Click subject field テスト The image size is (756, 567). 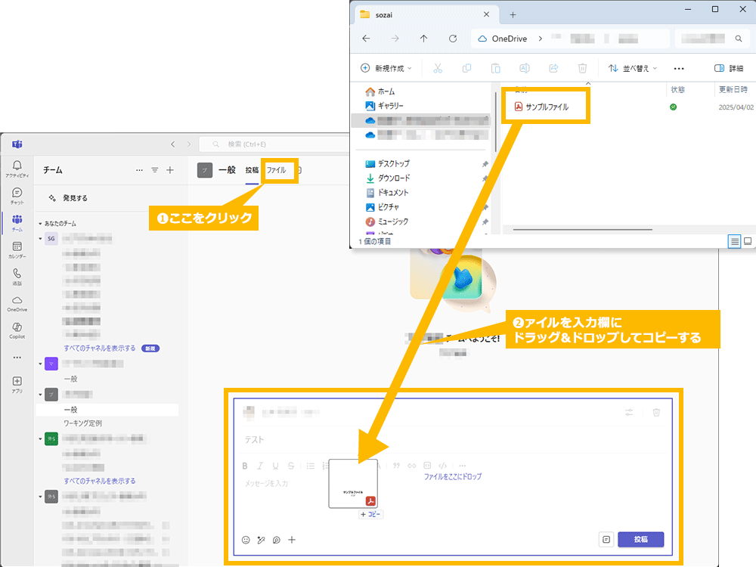(x=254, y=440)
